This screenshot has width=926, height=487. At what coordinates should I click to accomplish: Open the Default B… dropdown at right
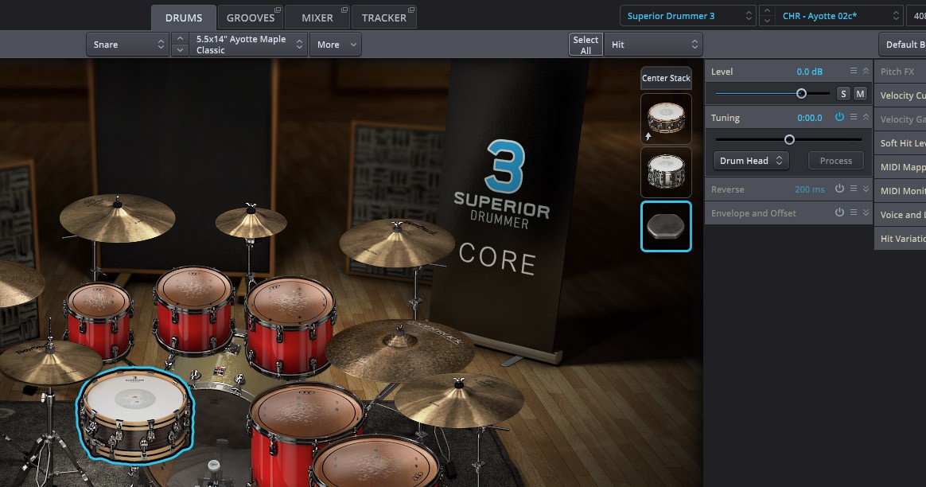click(902, 45)
